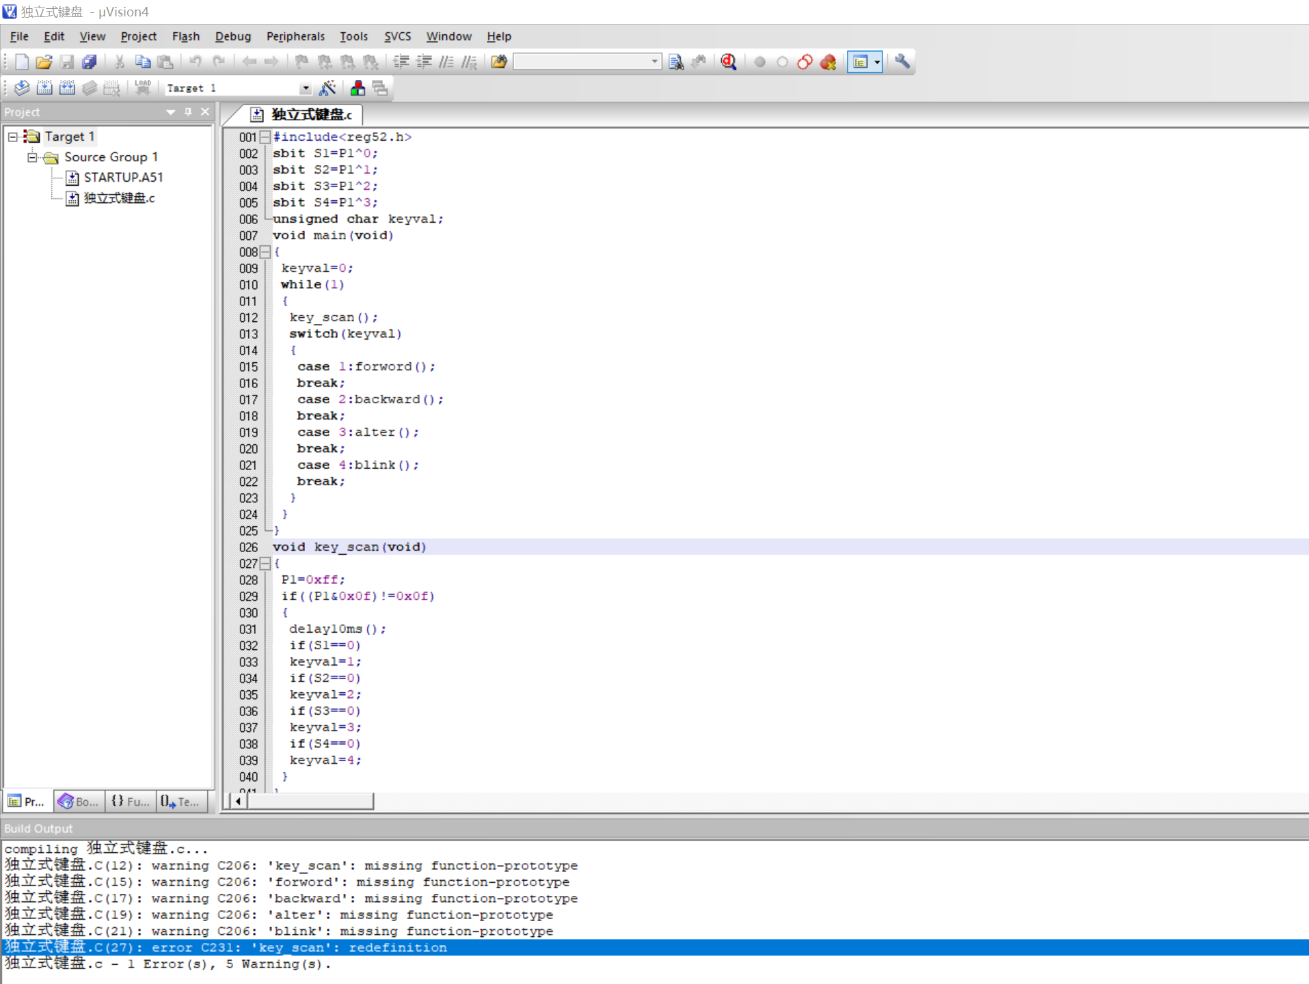Kill all breakpoints
The height and width of the screenshot is (984, 1309).
(828, 62)
